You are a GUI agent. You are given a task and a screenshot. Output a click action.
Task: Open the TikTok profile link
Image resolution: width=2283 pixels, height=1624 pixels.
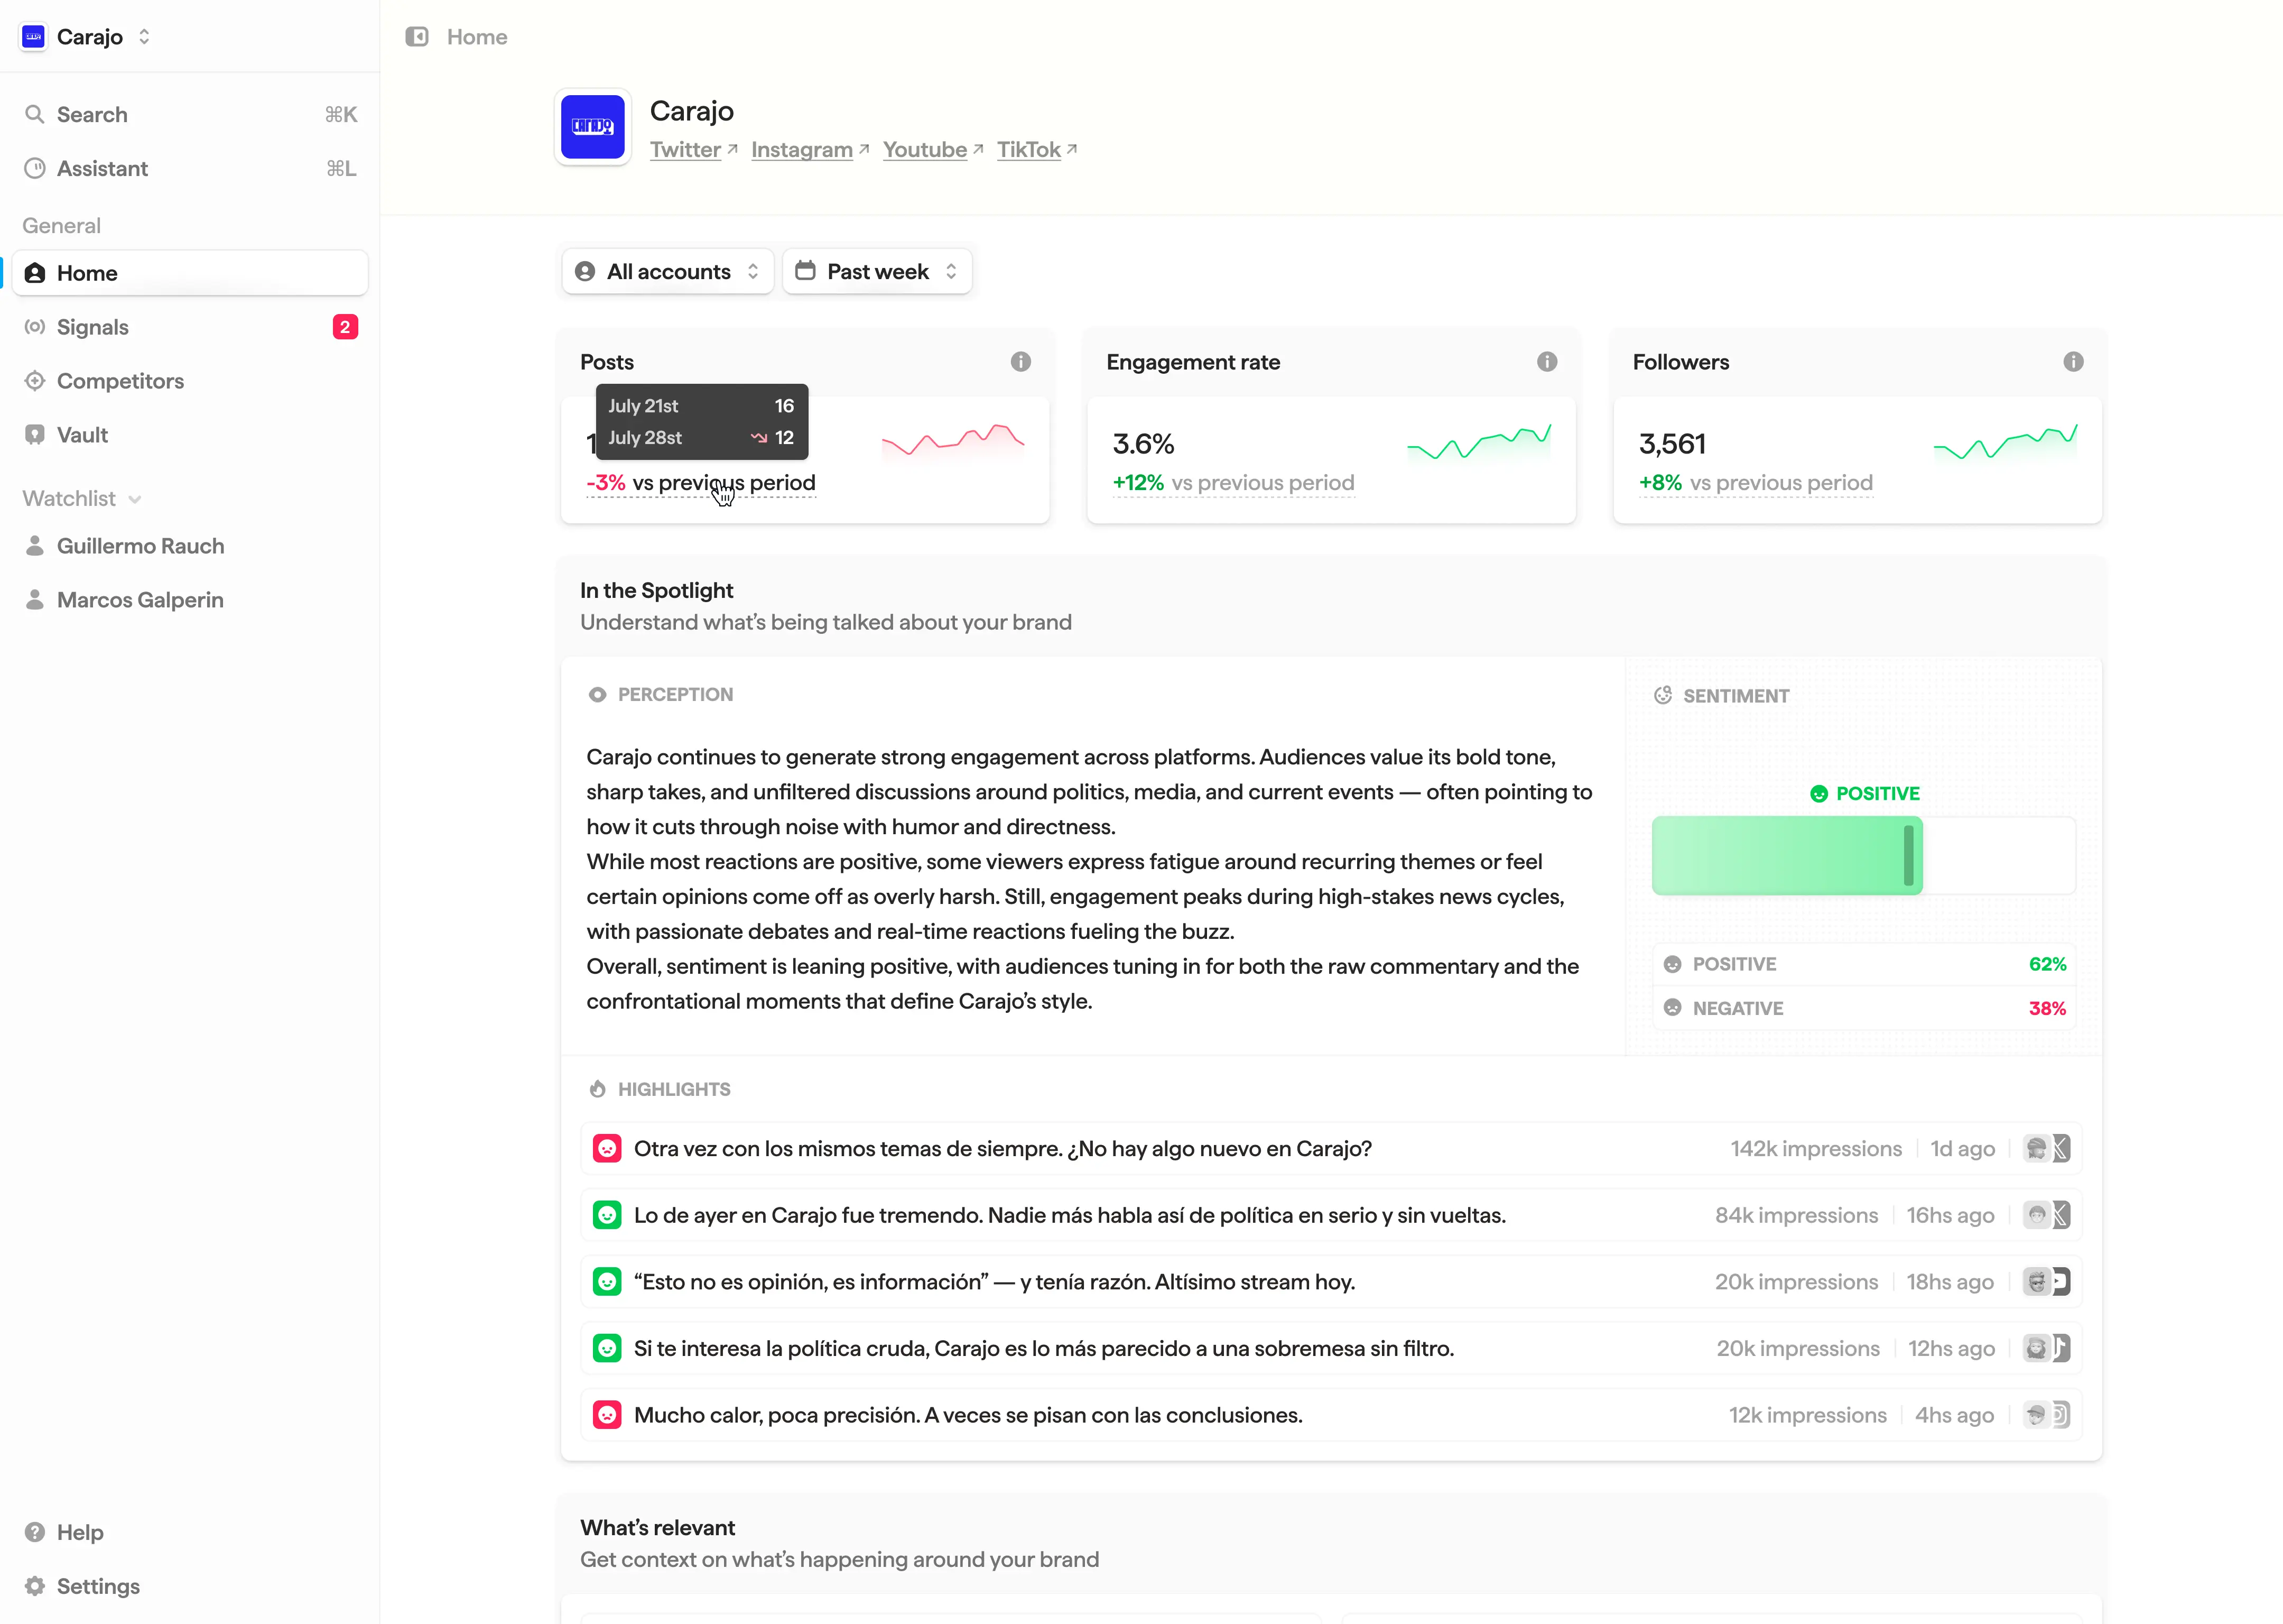click(1028, 150)
